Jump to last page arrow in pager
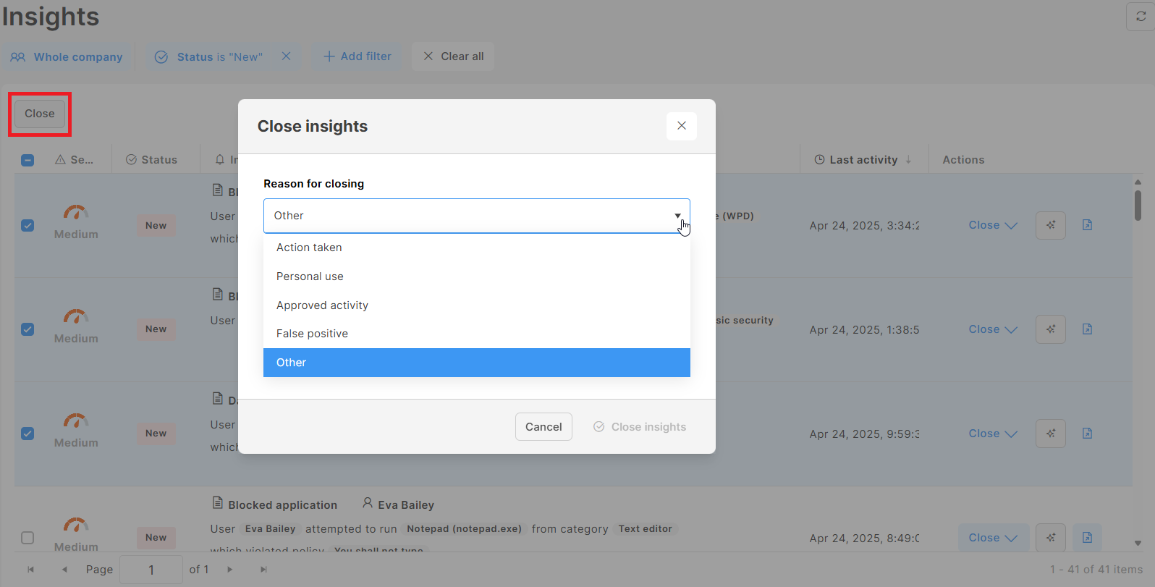This screenshot has width=1155, height=587. [263, 570]
